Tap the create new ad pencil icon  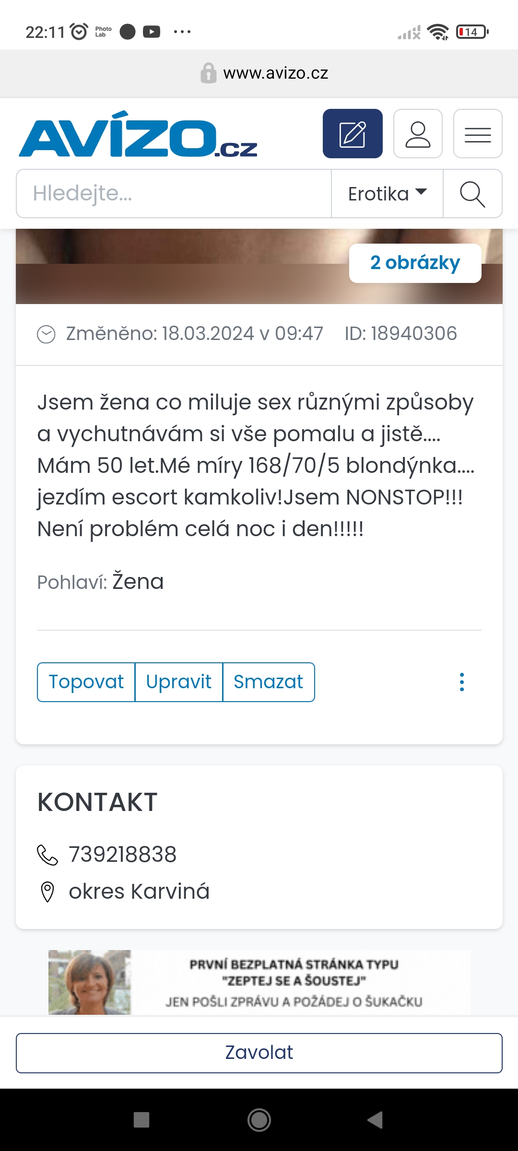pos(353,134)
